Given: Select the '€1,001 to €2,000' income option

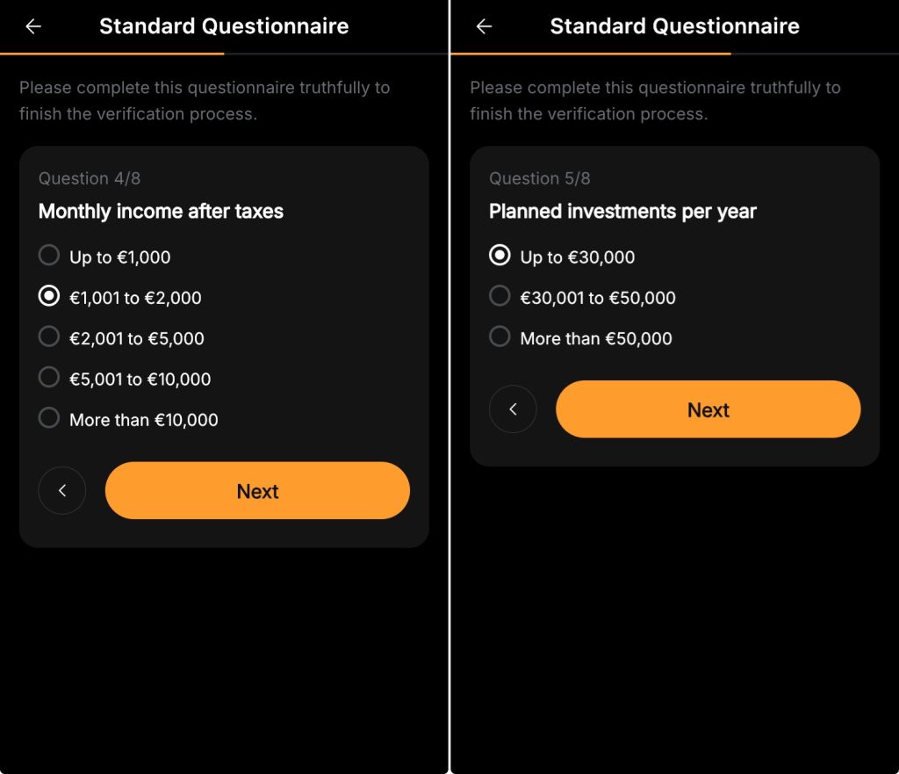Looking at the screenshot, I should [x=49, y=297].
